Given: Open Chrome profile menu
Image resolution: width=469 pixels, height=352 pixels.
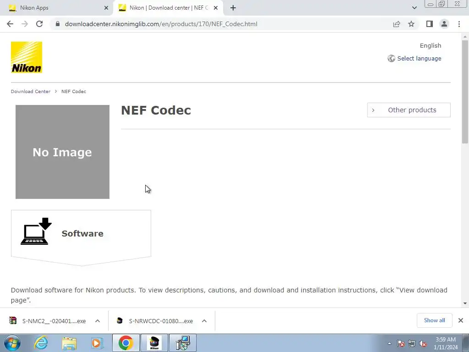Looking at the screenshot, I should (444, 24).
